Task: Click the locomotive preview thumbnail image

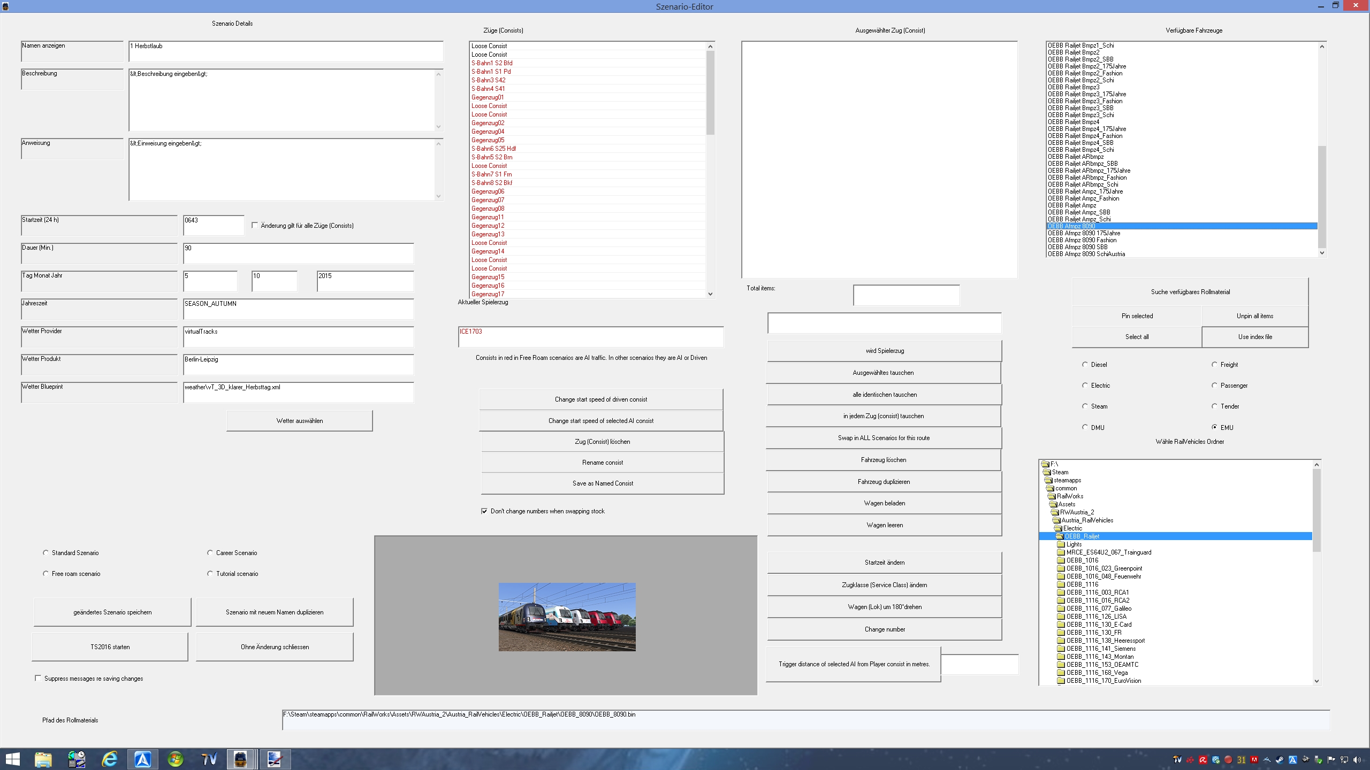Action: [x=567, y=617]
